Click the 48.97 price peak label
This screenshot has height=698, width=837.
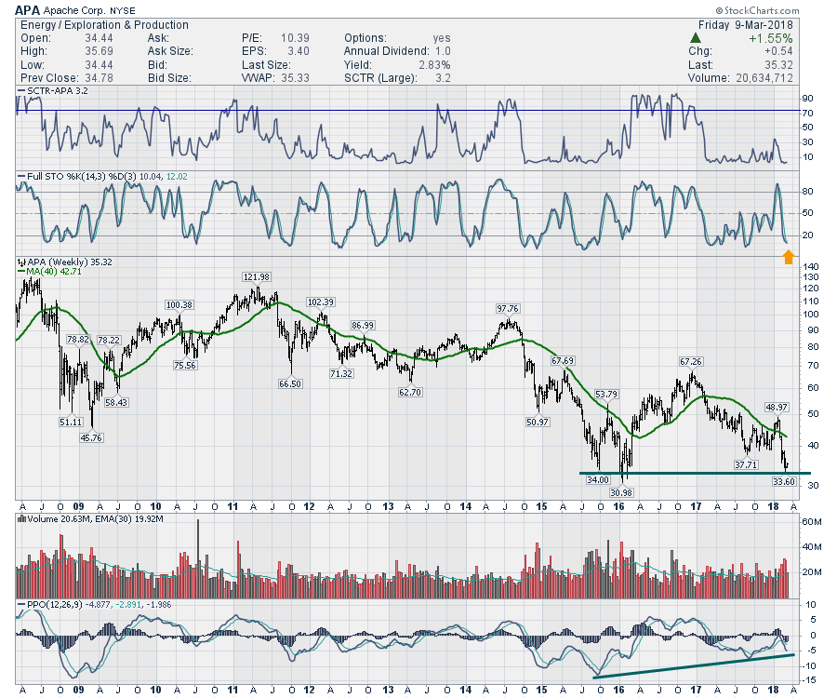coord(777,408)
